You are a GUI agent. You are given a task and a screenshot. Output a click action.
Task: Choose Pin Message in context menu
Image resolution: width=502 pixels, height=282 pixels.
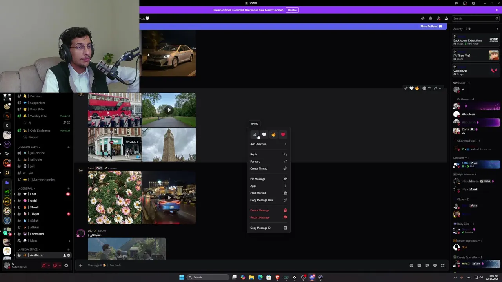(x=269, y=179)
